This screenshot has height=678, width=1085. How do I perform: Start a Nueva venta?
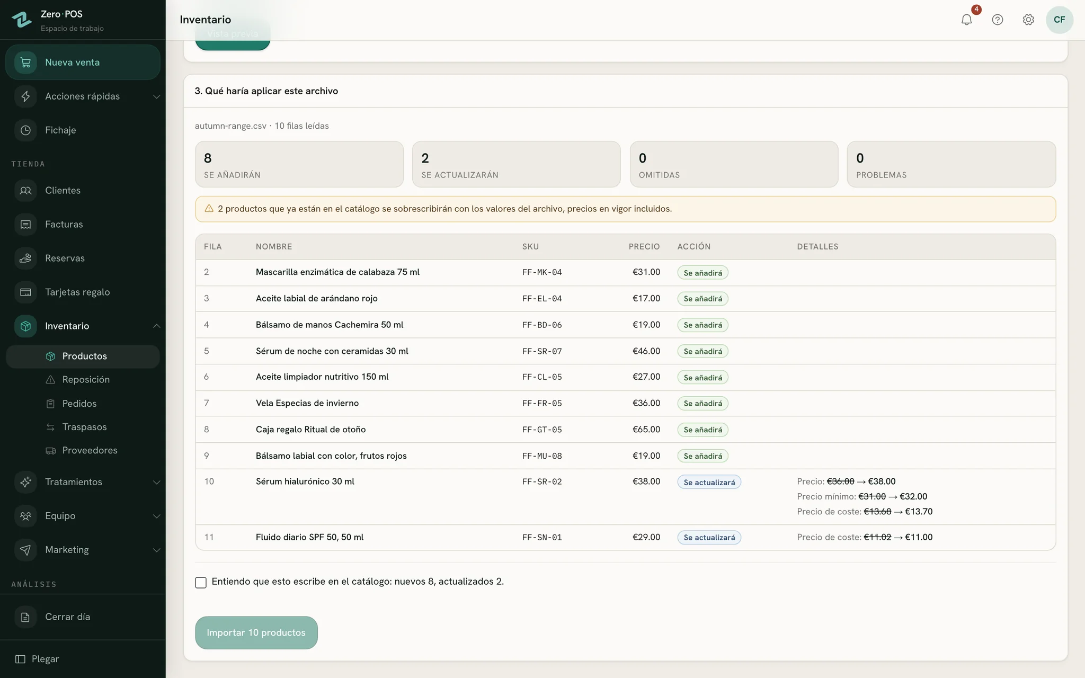[83, 63]
